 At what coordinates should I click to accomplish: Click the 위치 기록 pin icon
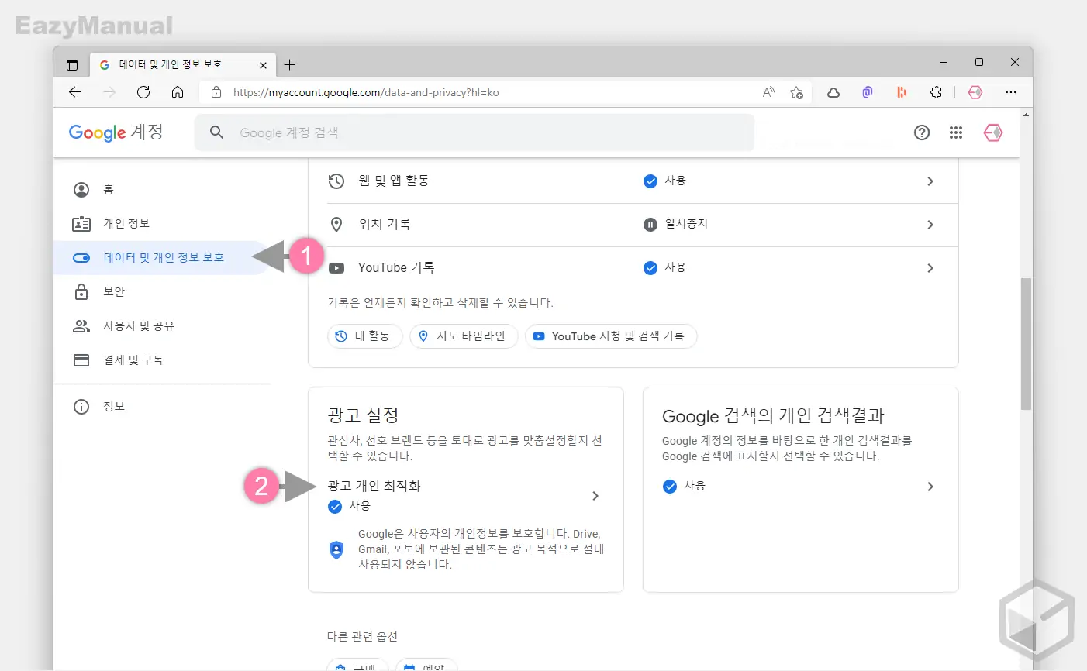point(336,225)
